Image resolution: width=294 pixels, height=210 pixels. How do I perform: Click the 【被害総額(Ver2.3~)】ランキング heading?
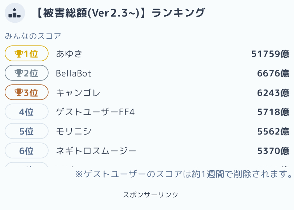click(119, 13)
